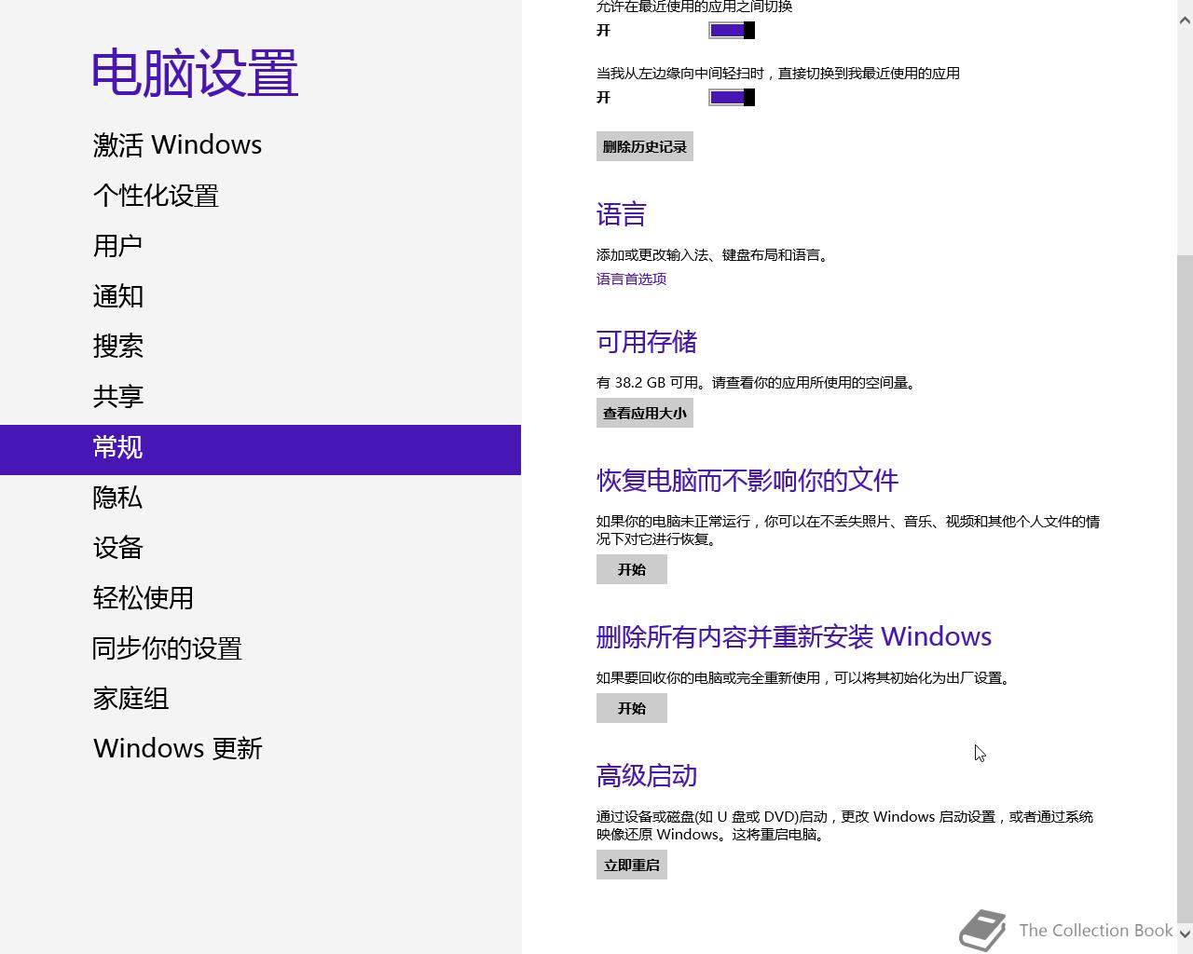
Task: Open Windows 更新 settings
Action: (178, 749)
